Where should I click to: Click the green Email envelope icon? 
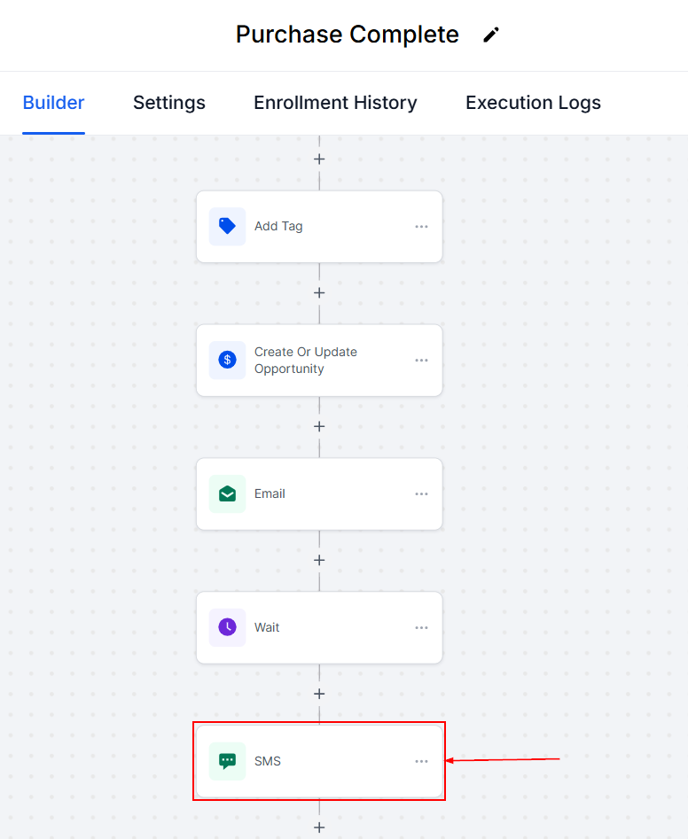click(227, 493)
